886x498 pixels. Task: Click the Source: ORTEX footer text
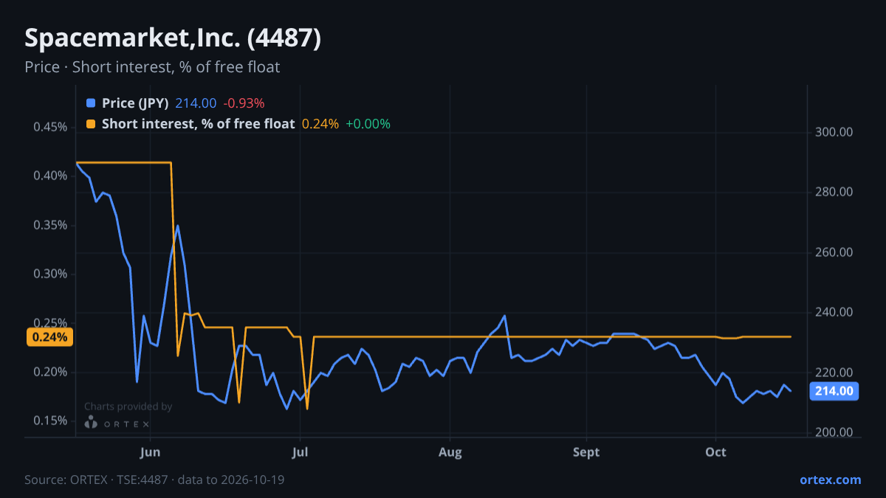[154, 480]
